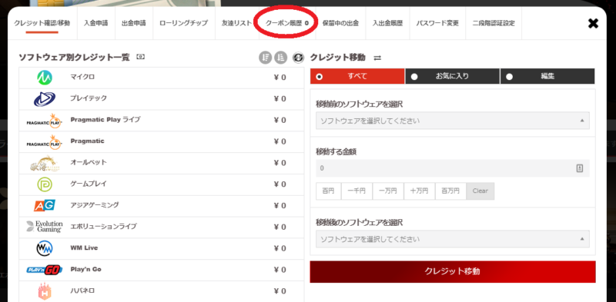Click the オールベット dragon logo
This screenshot has height=302, width=616.
click(x=45, y=163)
